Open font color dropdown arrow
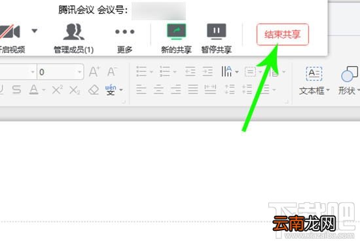Screen dimensions: 360x242 click(x=43, y=90)
